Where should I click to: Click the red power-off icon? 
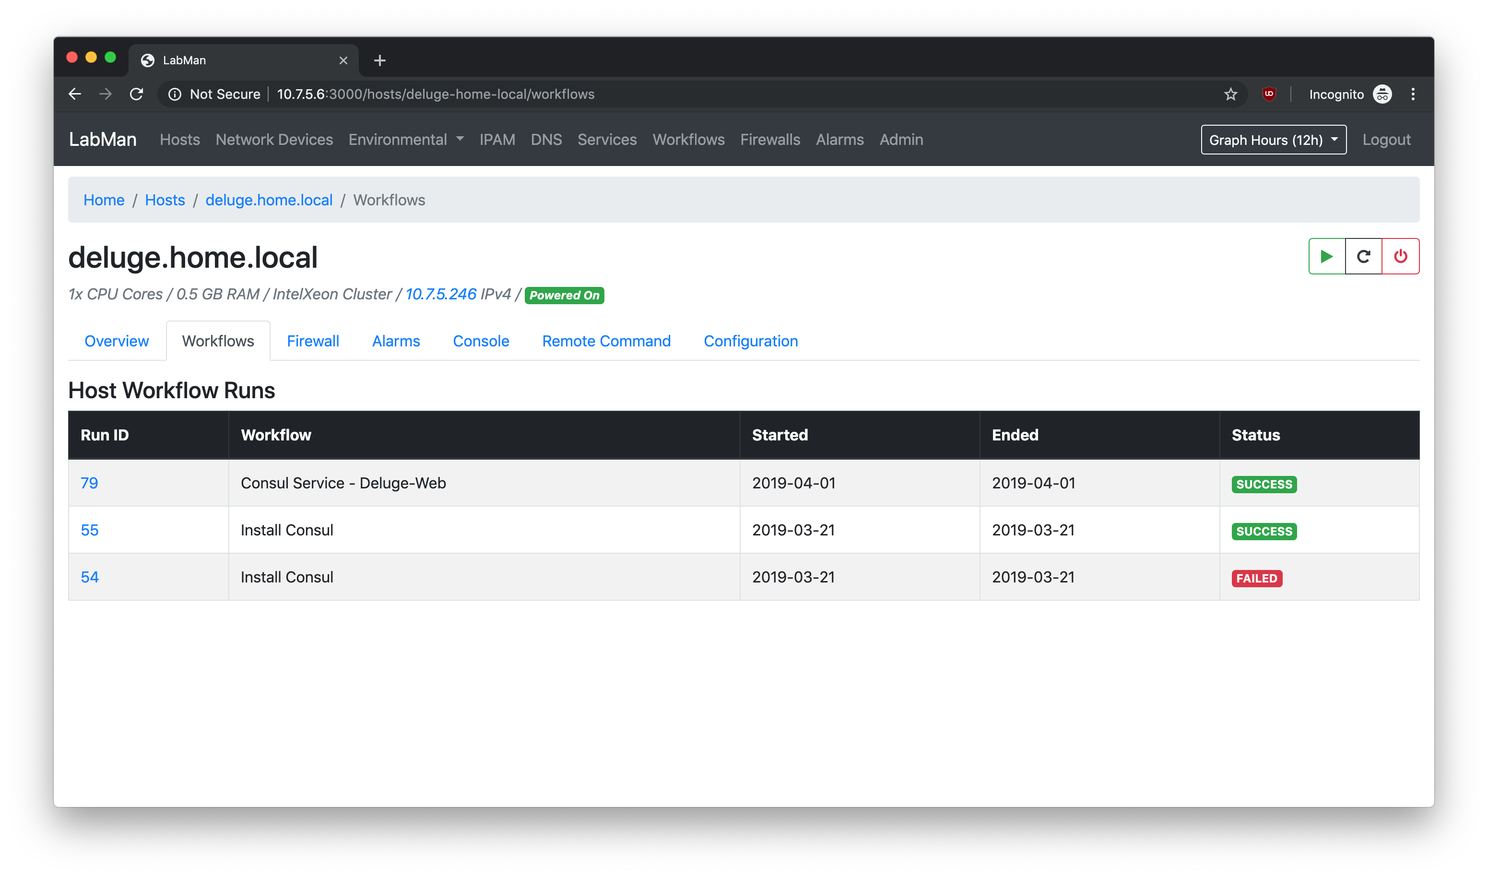(1400, 256)
